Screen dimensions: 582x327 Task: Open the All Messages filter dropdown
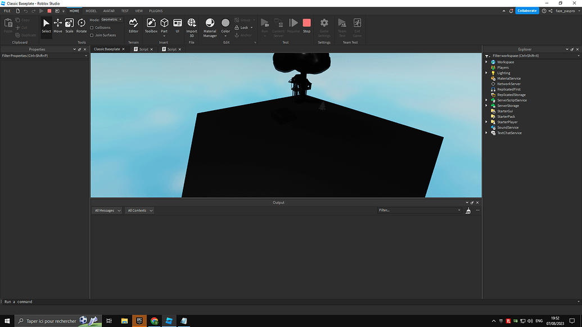[106, 210]
